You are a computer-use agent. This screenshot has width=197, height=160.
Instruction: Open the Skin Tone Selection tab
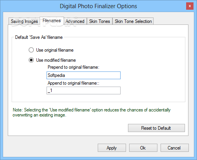(x=133, y=21)
